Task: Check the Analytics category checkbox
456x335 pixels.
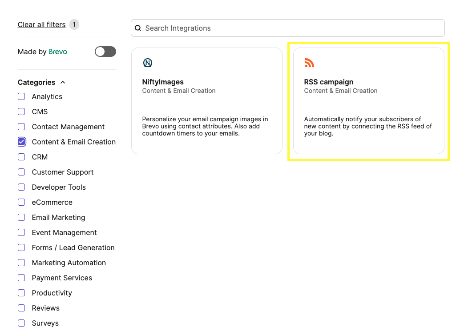Action: 21,96
